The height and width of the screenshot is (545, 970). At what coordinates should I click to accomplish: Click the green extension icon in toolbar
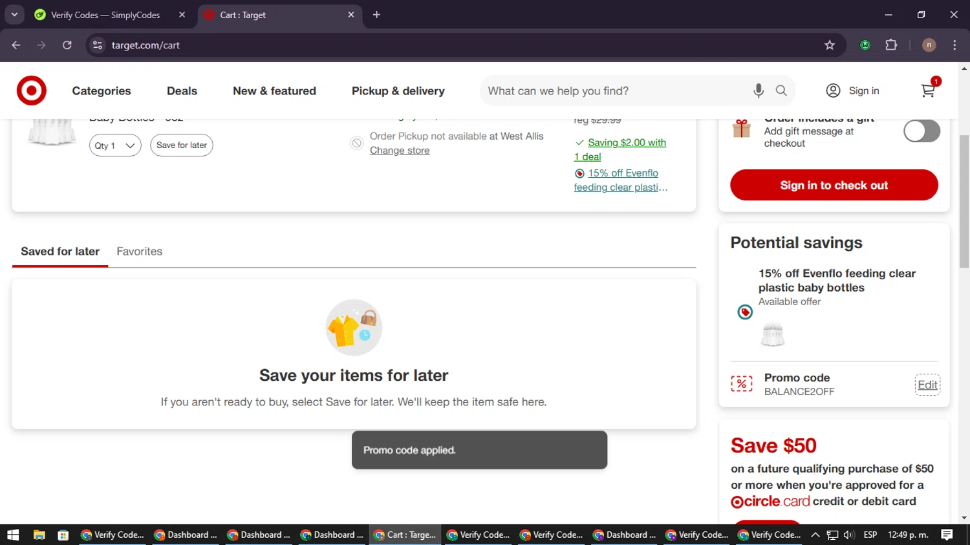(865, 45)
